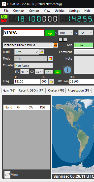
Task: Switch to the Recent QSO's (F7) tab
Action: point(32,91)
